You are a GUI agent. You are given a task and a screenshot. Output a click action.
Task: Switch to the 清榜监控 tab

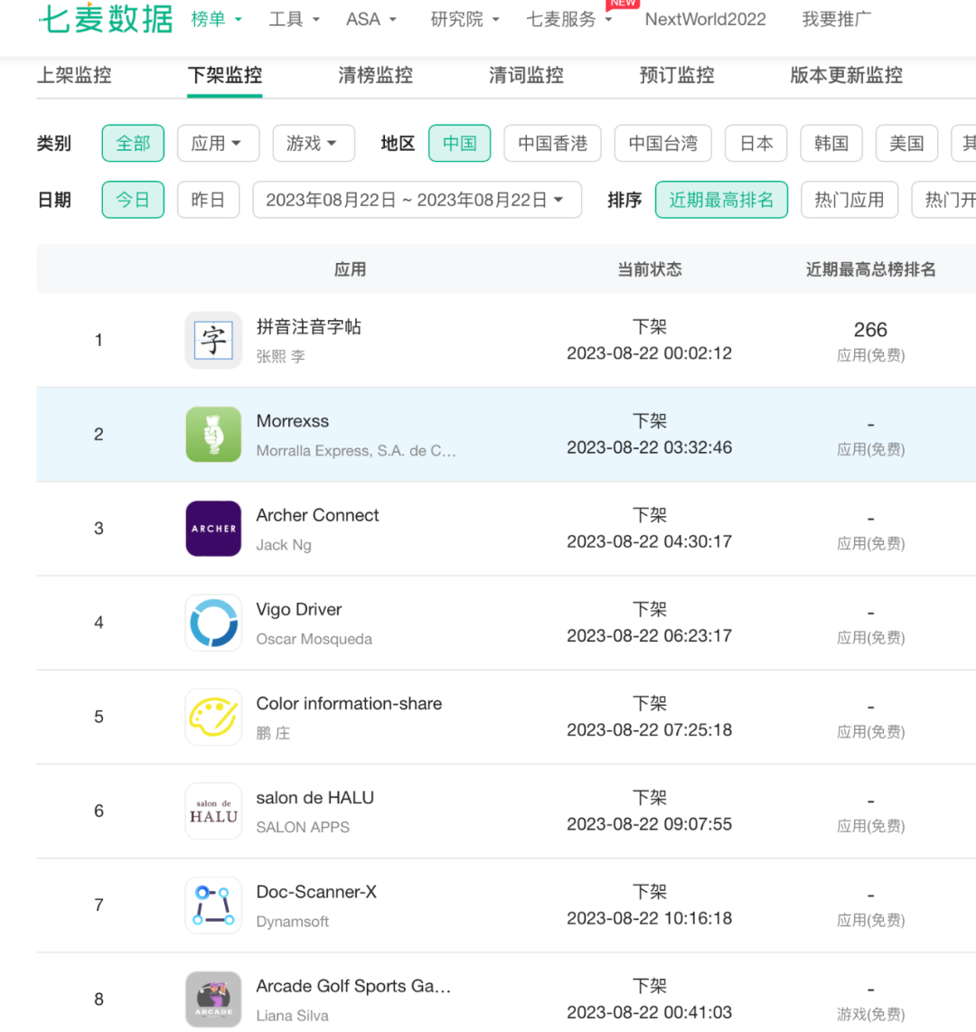tap(376, 75)
